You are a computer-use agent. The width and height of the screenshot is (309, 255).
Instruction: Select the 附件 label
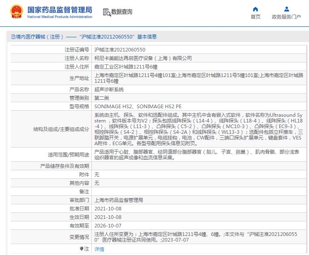point(84,174)
